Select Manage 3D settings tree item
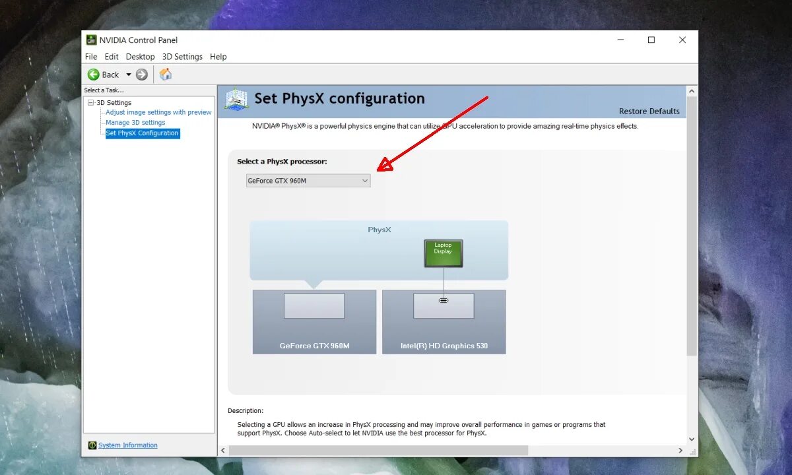The height and width of the screenshot is (475, 792). (135, 123)
